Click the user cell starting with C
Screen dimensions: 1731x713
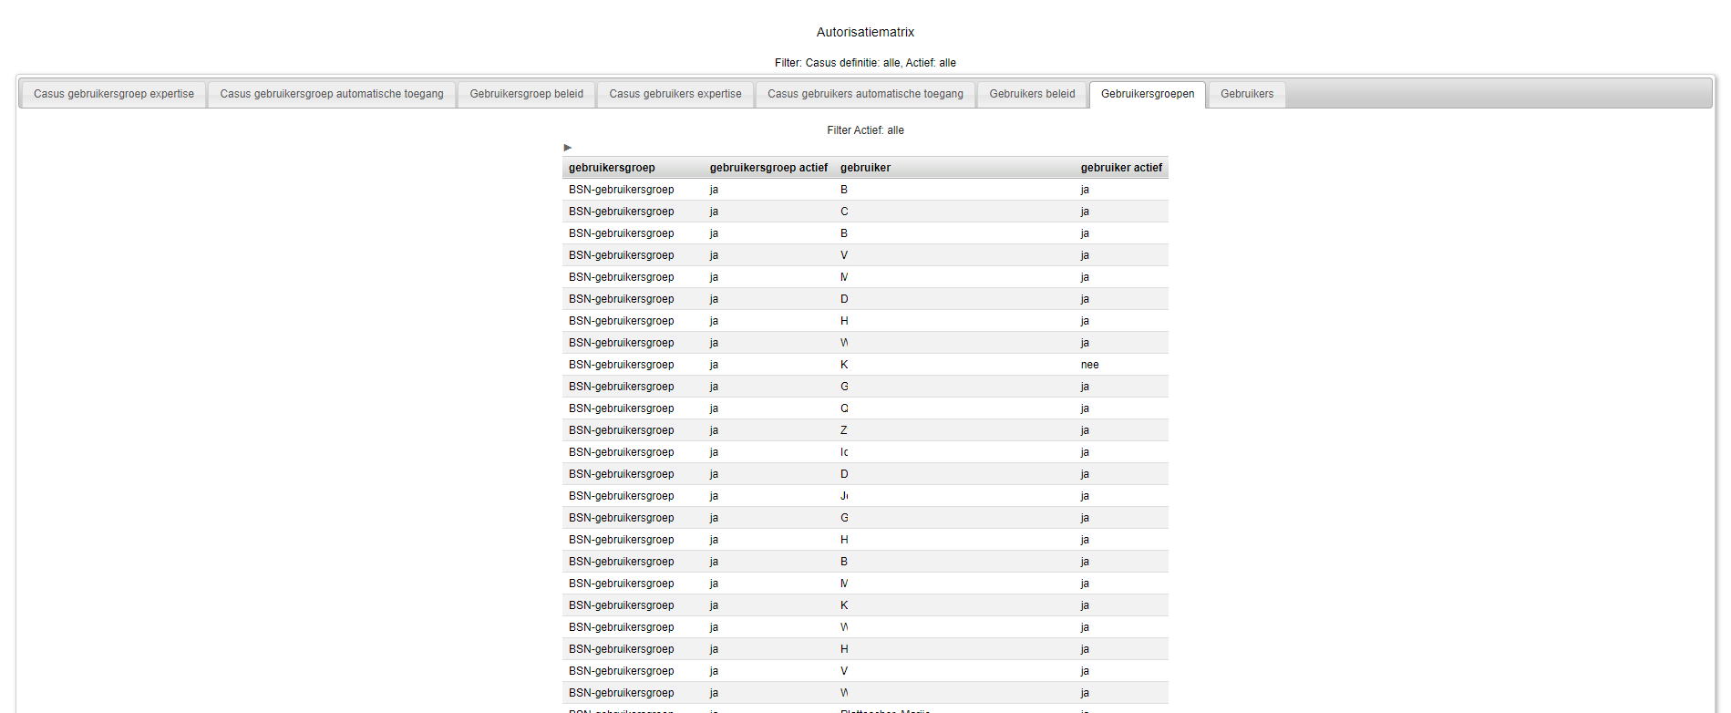pyautogui.click(x=844, y=212)
